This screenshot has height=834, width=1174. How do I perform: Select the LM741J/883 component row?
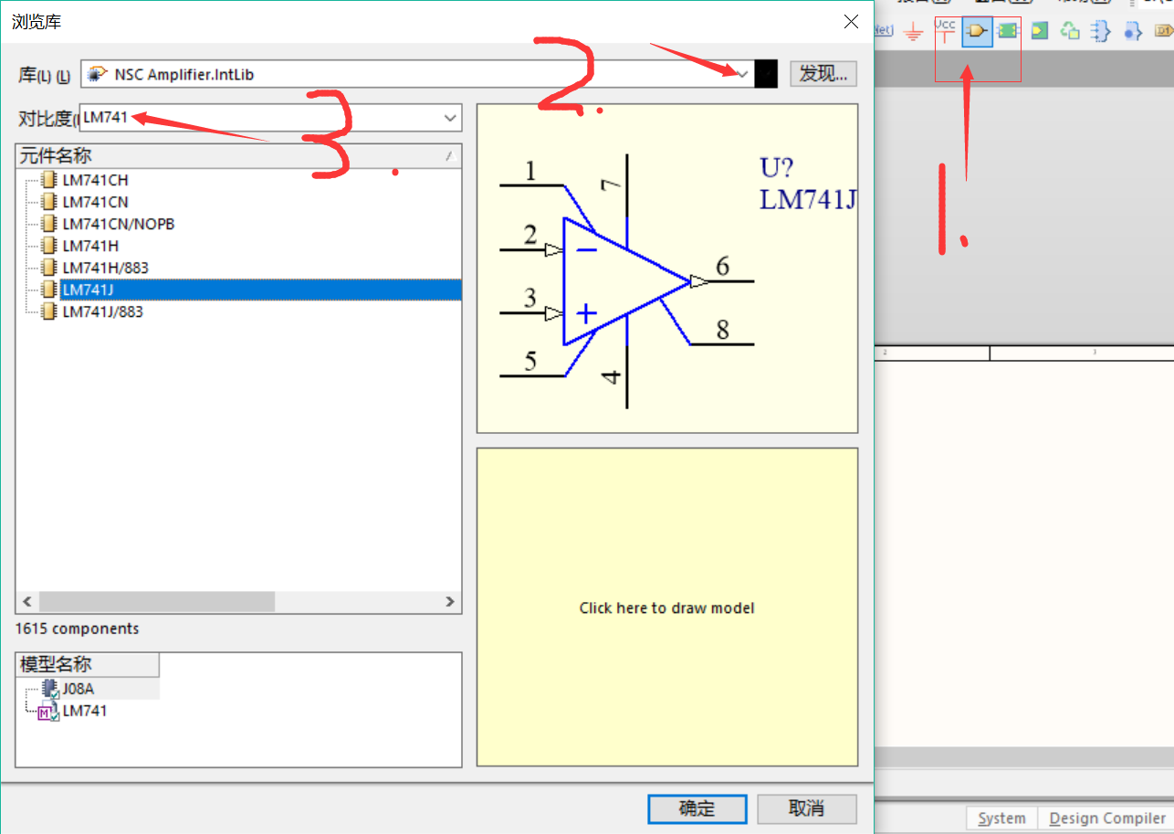click(102, 311)
